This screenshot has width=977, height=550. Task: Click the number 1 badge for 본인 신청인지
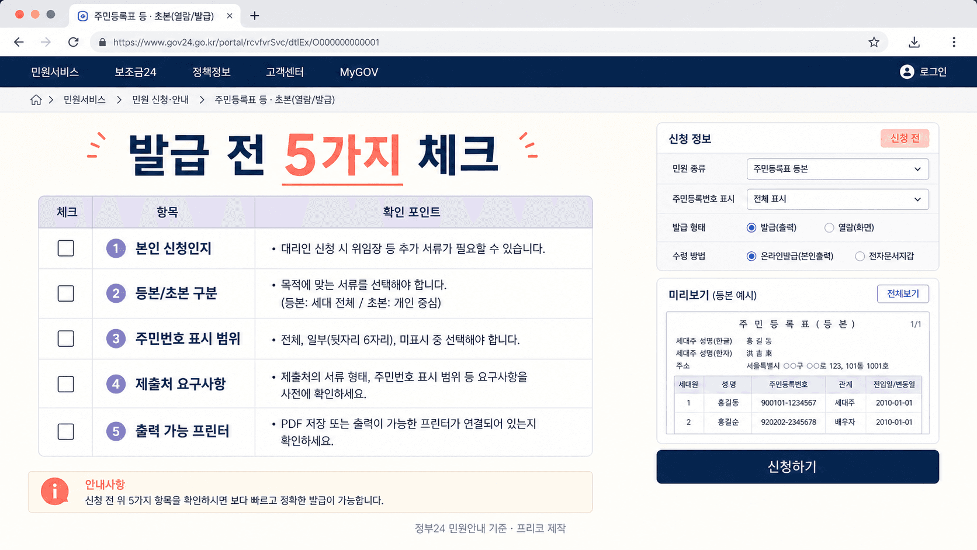[x=116, y=248]
